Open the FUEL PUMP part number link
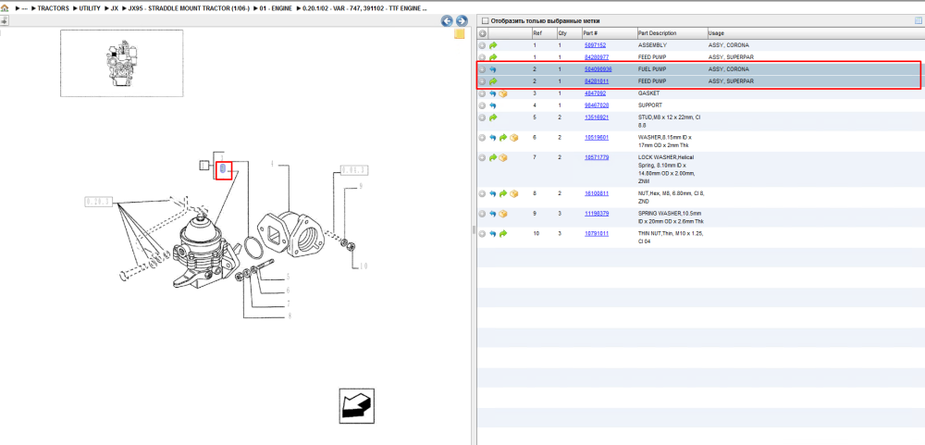The image size is (925, 445). coord(598,69)
